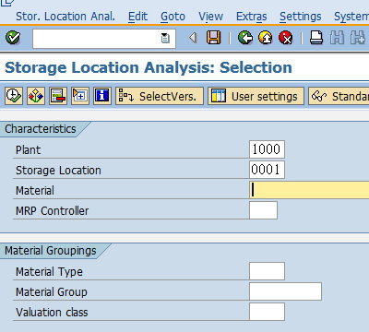
Task: Open the Settings menu
Action: pos(301,17)
